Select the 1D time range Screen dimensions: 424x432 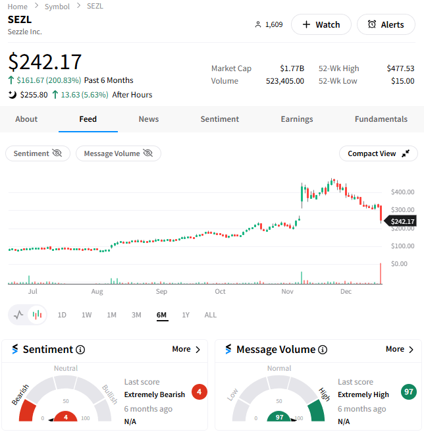(x=62, y=315)
